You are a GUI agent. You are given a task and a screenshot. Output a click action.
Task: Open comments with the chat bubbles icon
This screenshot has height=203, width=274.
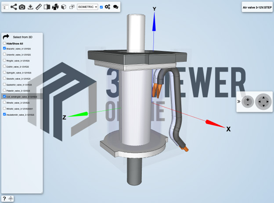115,7
